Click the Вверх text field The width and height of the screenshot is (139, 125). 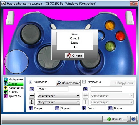coord(44,108)
